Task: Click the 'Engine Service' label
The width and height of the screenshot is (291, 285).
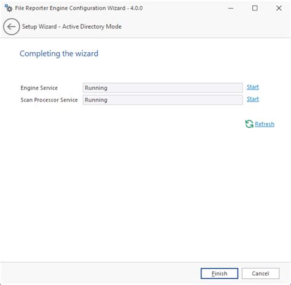Action: pos(39,88)
